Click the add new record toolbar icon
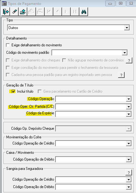 23,12
